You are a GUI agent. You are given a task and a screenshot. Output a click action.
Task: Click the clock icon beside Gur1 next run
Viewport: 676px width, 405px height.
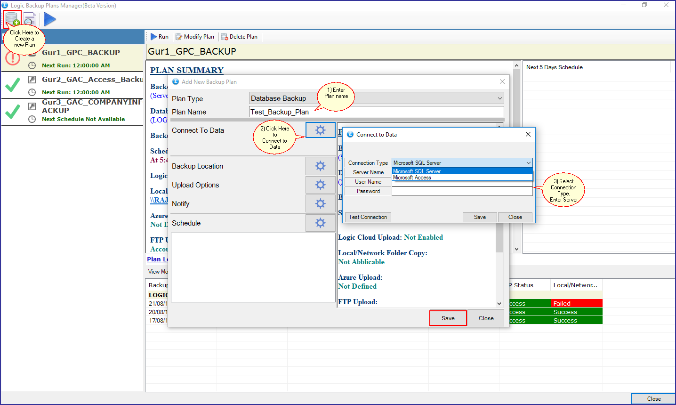click(32, 65)
